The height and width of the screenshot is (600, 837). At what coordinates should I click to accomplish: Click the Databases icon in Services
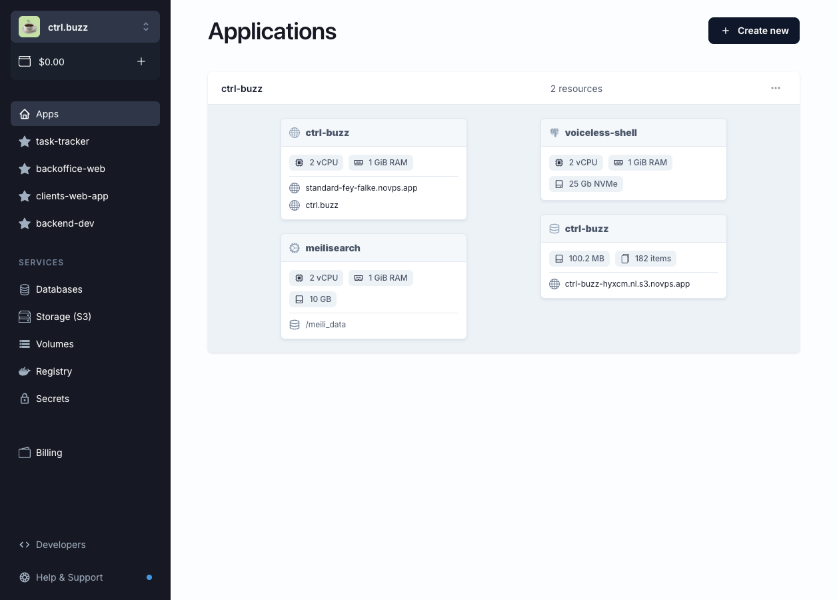coord(25,289)
